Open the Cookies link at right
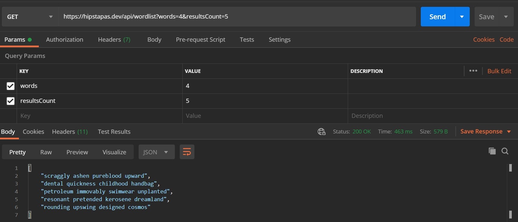 click(484, 39)
